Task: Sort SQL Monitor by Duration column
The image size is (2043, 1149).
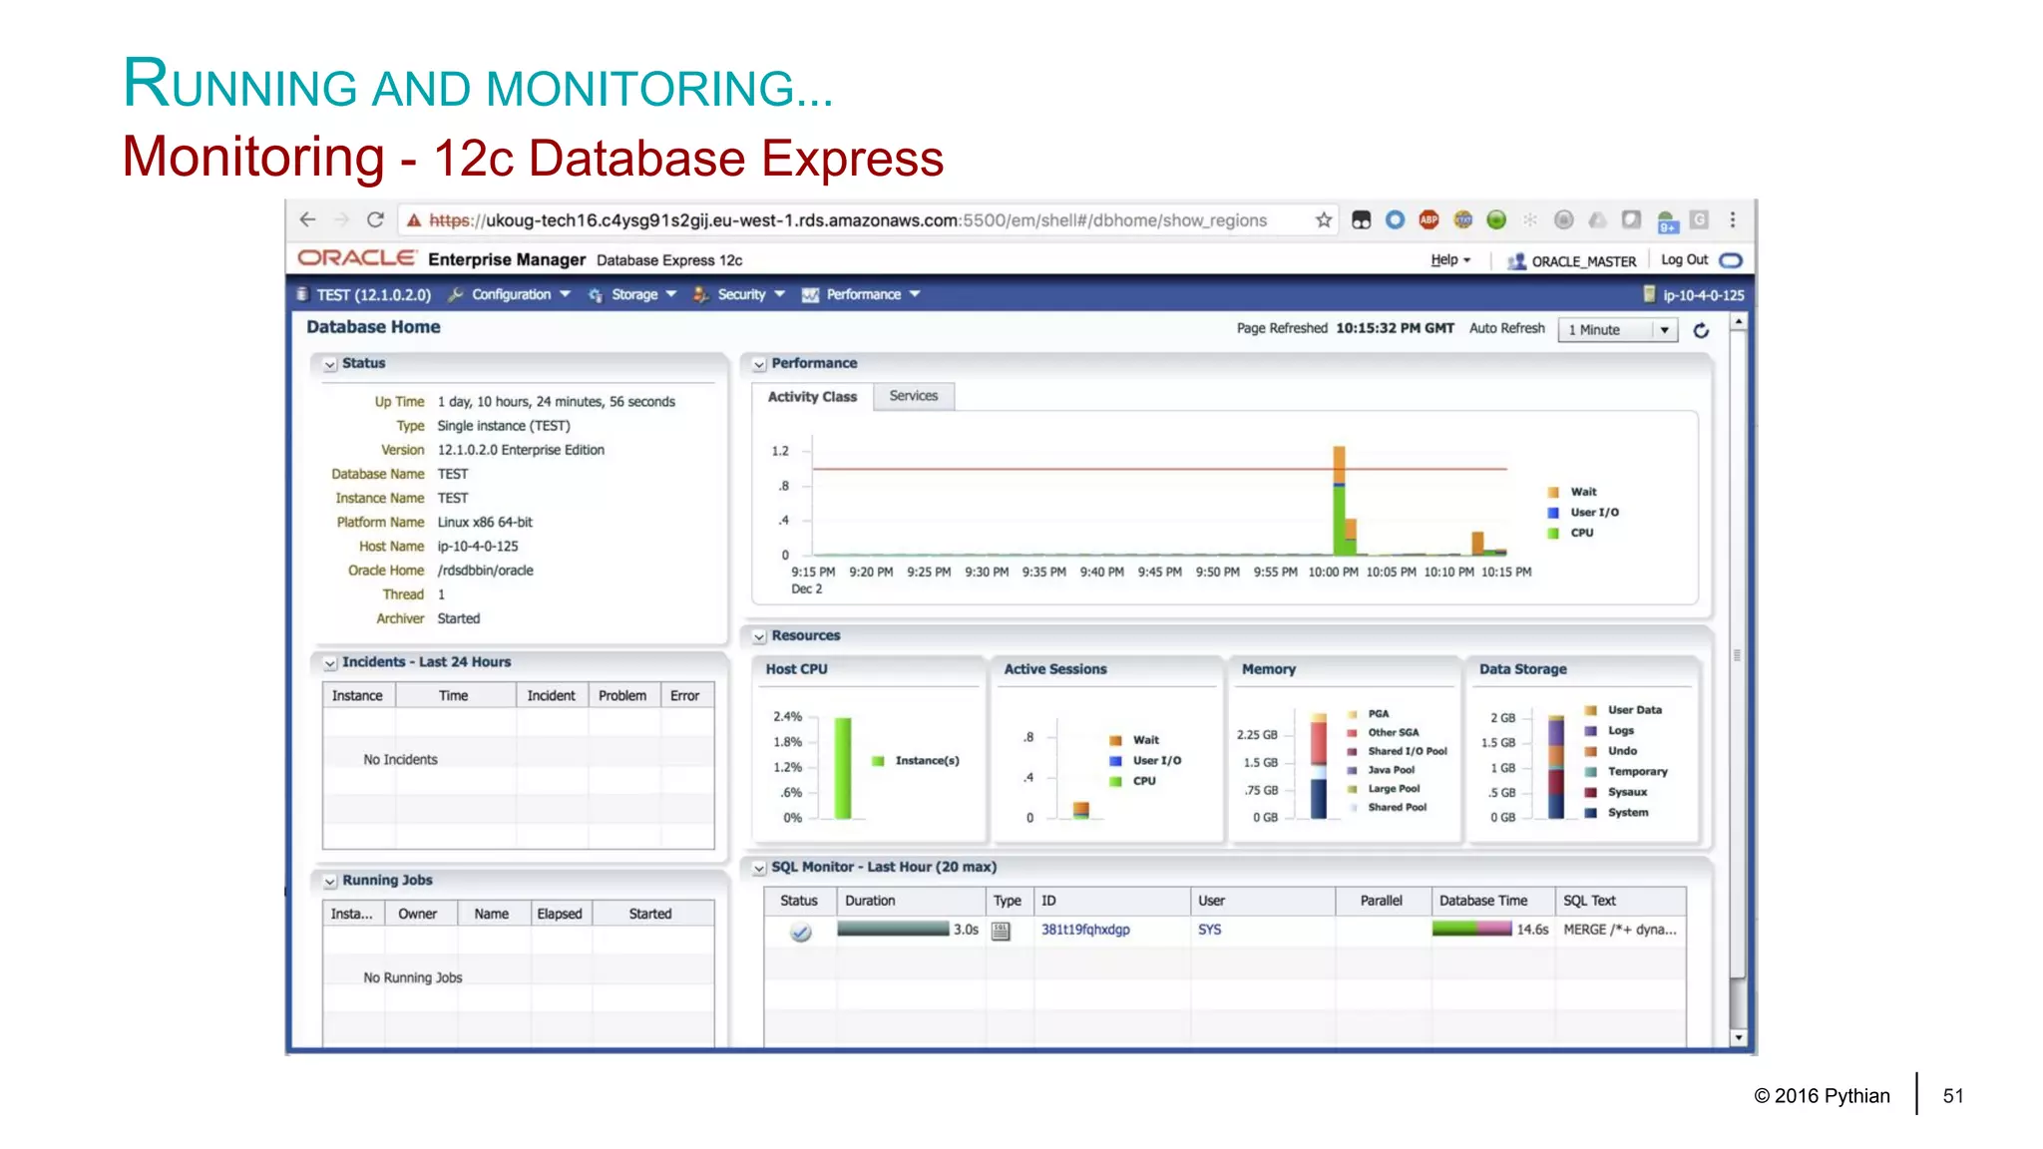Action: [x=911, y=901]
